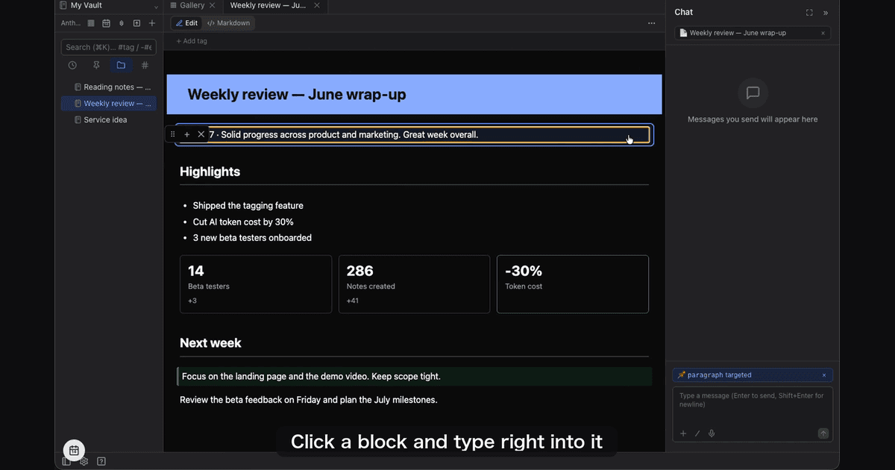Open help via the question mark icon
This screenshot has height=470, width=895.
(101, 461)
